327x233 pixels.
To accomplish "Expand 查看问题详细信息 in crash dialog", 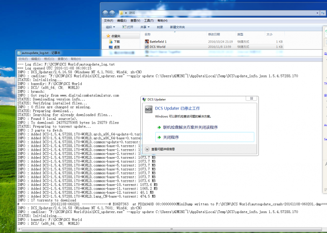I will (x=147, y=149).
